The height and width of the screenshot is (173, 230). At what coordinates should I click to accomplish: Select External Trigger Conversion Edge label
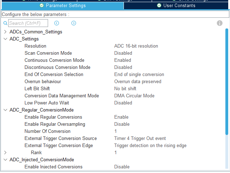pos(59,146)
